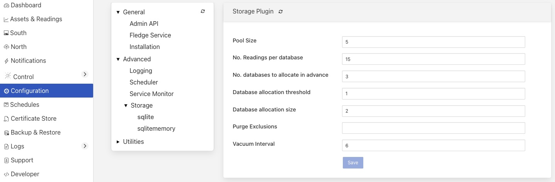Image resolution: width=555 pixels, height=182 pixels.
Task: Expand the Logs submenu chevron
Action: pyautogui.click(x=85, y=146)
